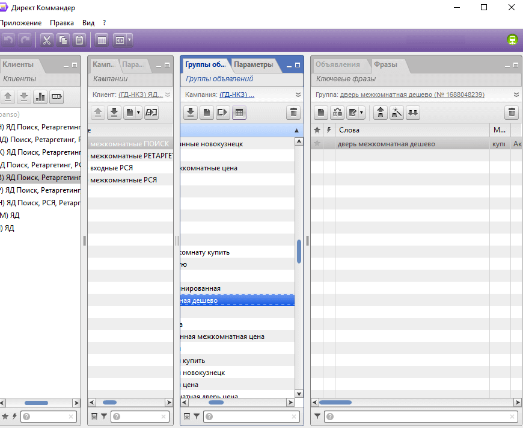Open the edit phrases dropdown arrow

click(361, 113)
